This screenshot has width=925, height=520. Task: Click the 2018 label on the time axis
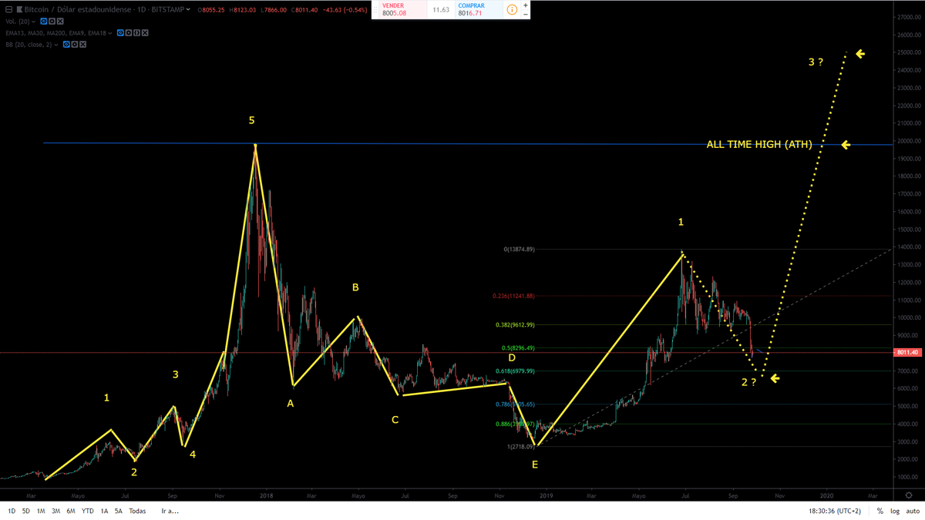point(266,495)
